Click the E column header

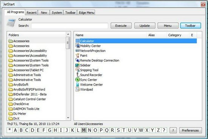pyautogui.click(x=193, y=35)
